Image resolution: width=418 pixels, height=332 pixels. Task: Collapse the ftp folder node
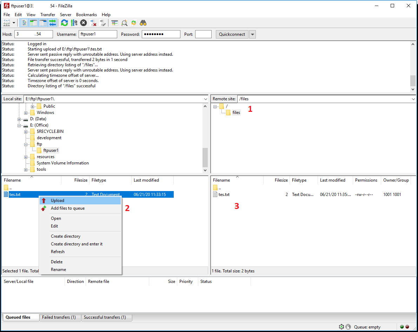(x=26, y=144)
